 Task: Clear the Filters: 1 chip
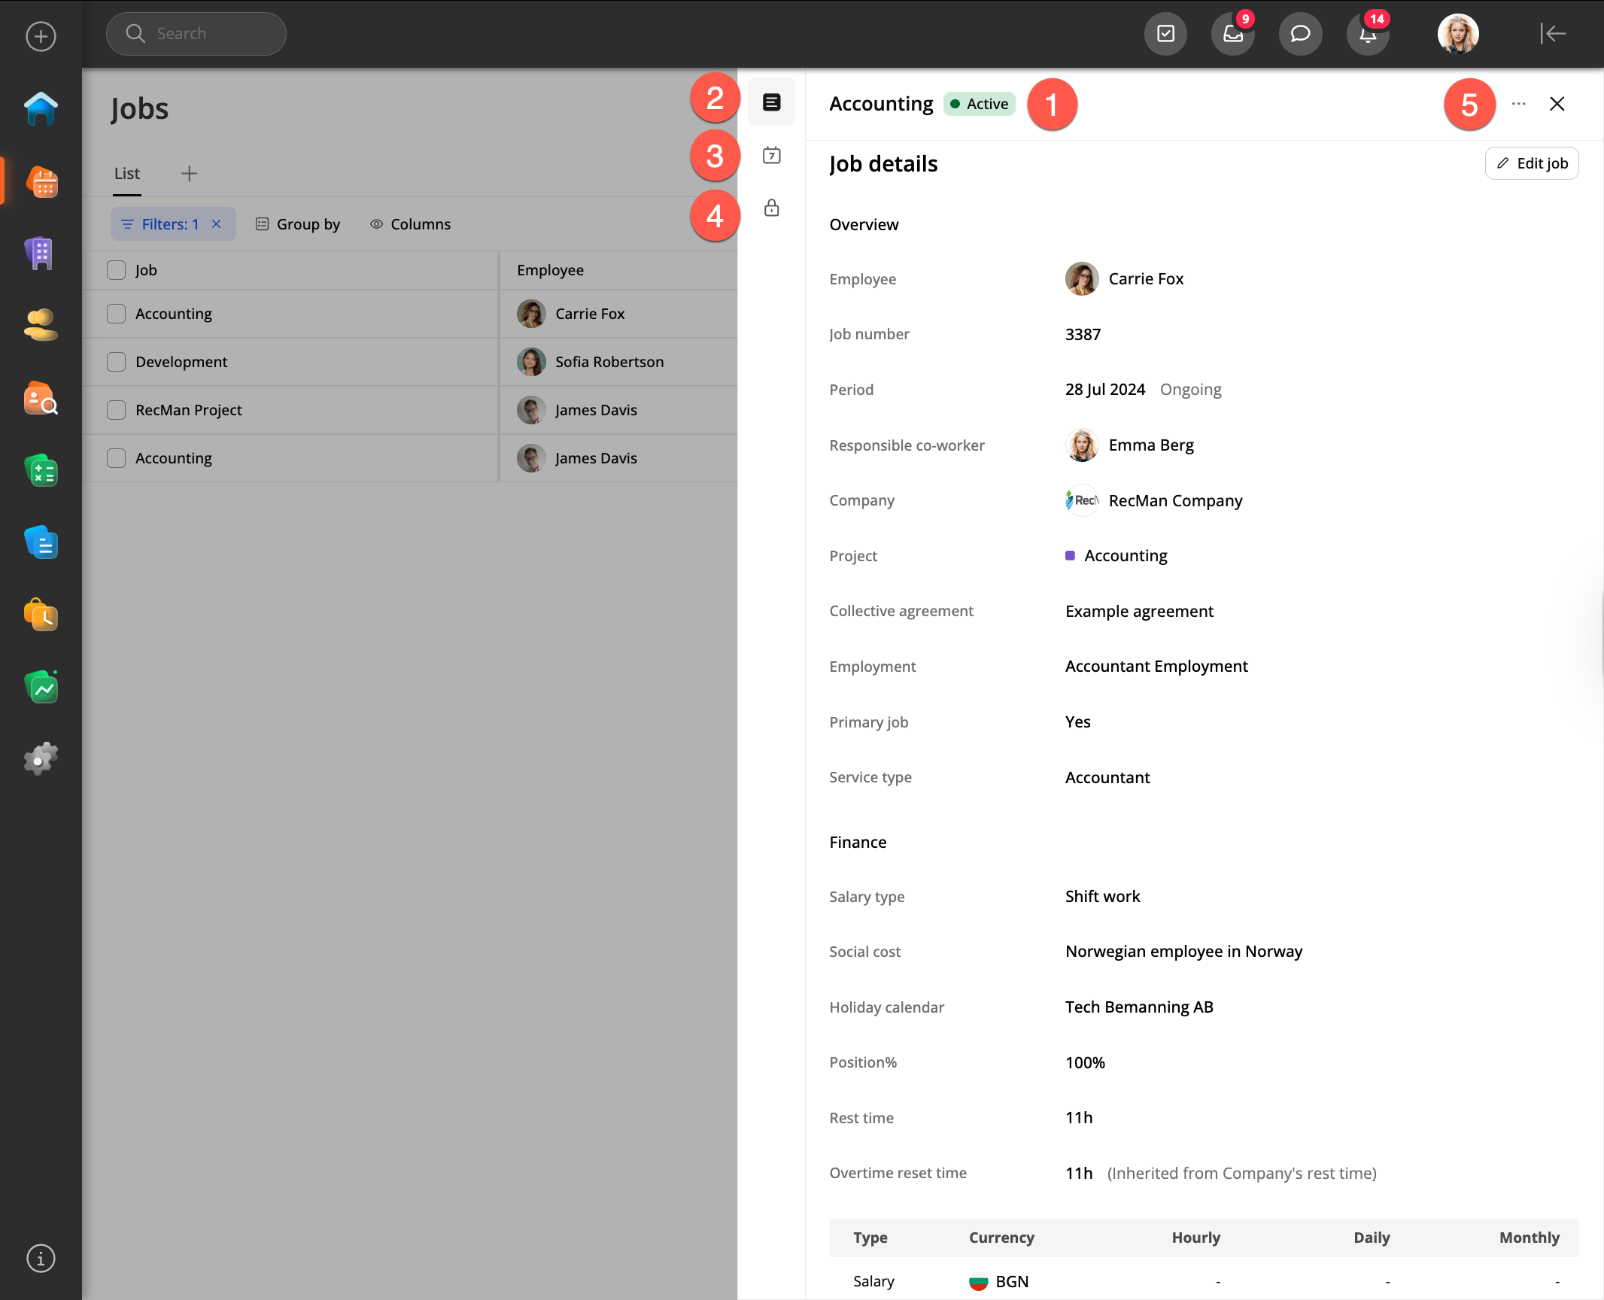(x=217, y=224)
